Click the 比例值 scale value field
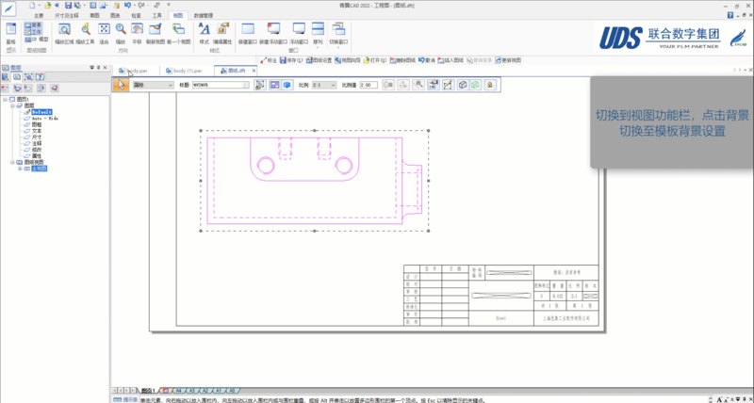754x403 pixels. [x=369, y=85]
